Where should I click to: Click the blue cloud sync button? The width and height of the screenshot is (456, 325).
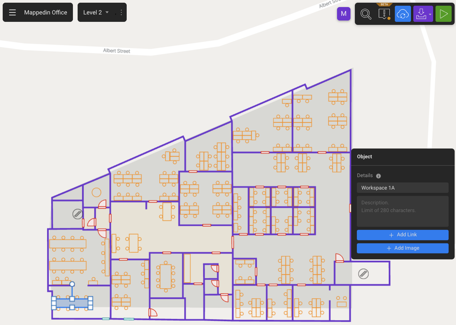(403, 14)
